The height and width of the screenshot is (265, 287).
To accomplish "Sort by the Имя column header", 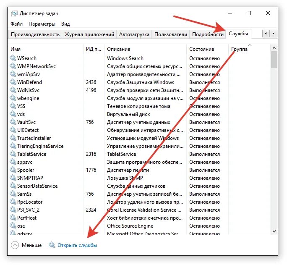I will click(46, 49).
